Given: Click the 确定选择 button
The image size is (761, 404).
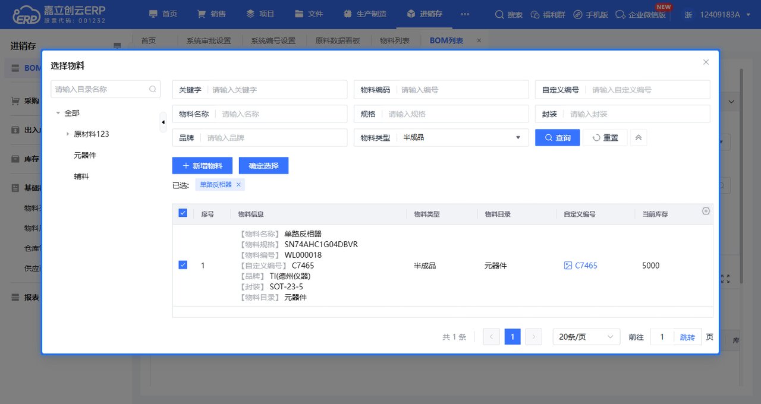Looking at the screenshot, I should pyautogui.click(x=263, y=166).
